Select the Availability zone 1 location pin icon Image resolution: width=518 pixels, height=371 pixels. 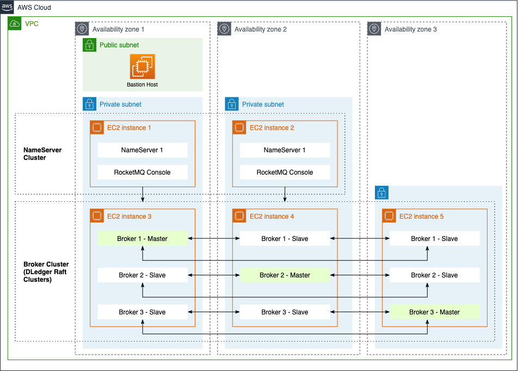tap(82, 29)
